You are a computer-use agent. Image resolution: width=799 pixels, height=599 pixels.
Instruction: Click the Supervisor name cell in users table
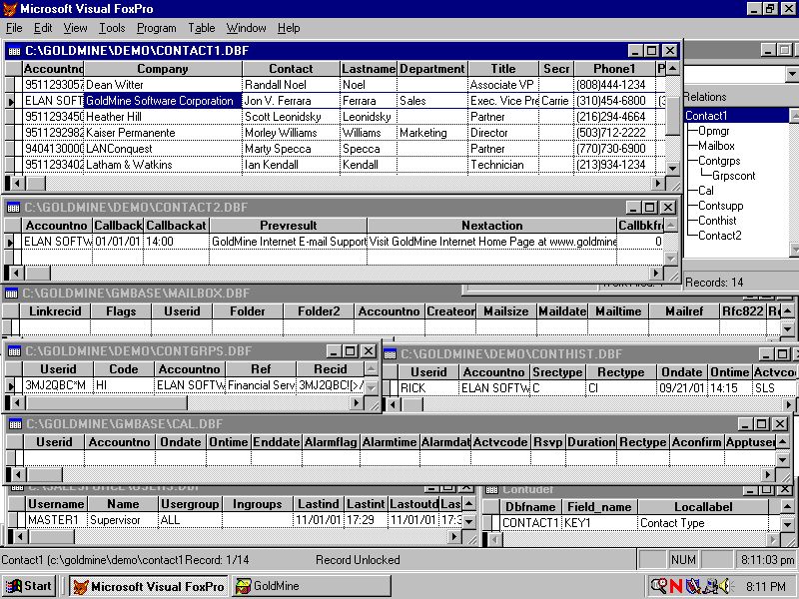123,520
